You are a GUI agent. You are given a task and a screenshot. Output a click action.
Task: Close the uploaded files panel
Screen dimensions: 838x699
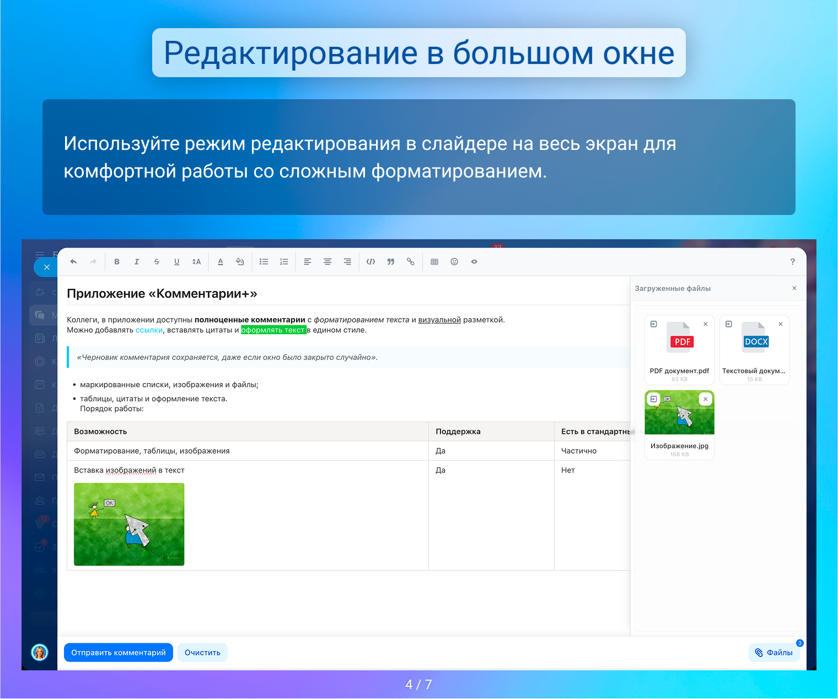(x=794, y=288)
